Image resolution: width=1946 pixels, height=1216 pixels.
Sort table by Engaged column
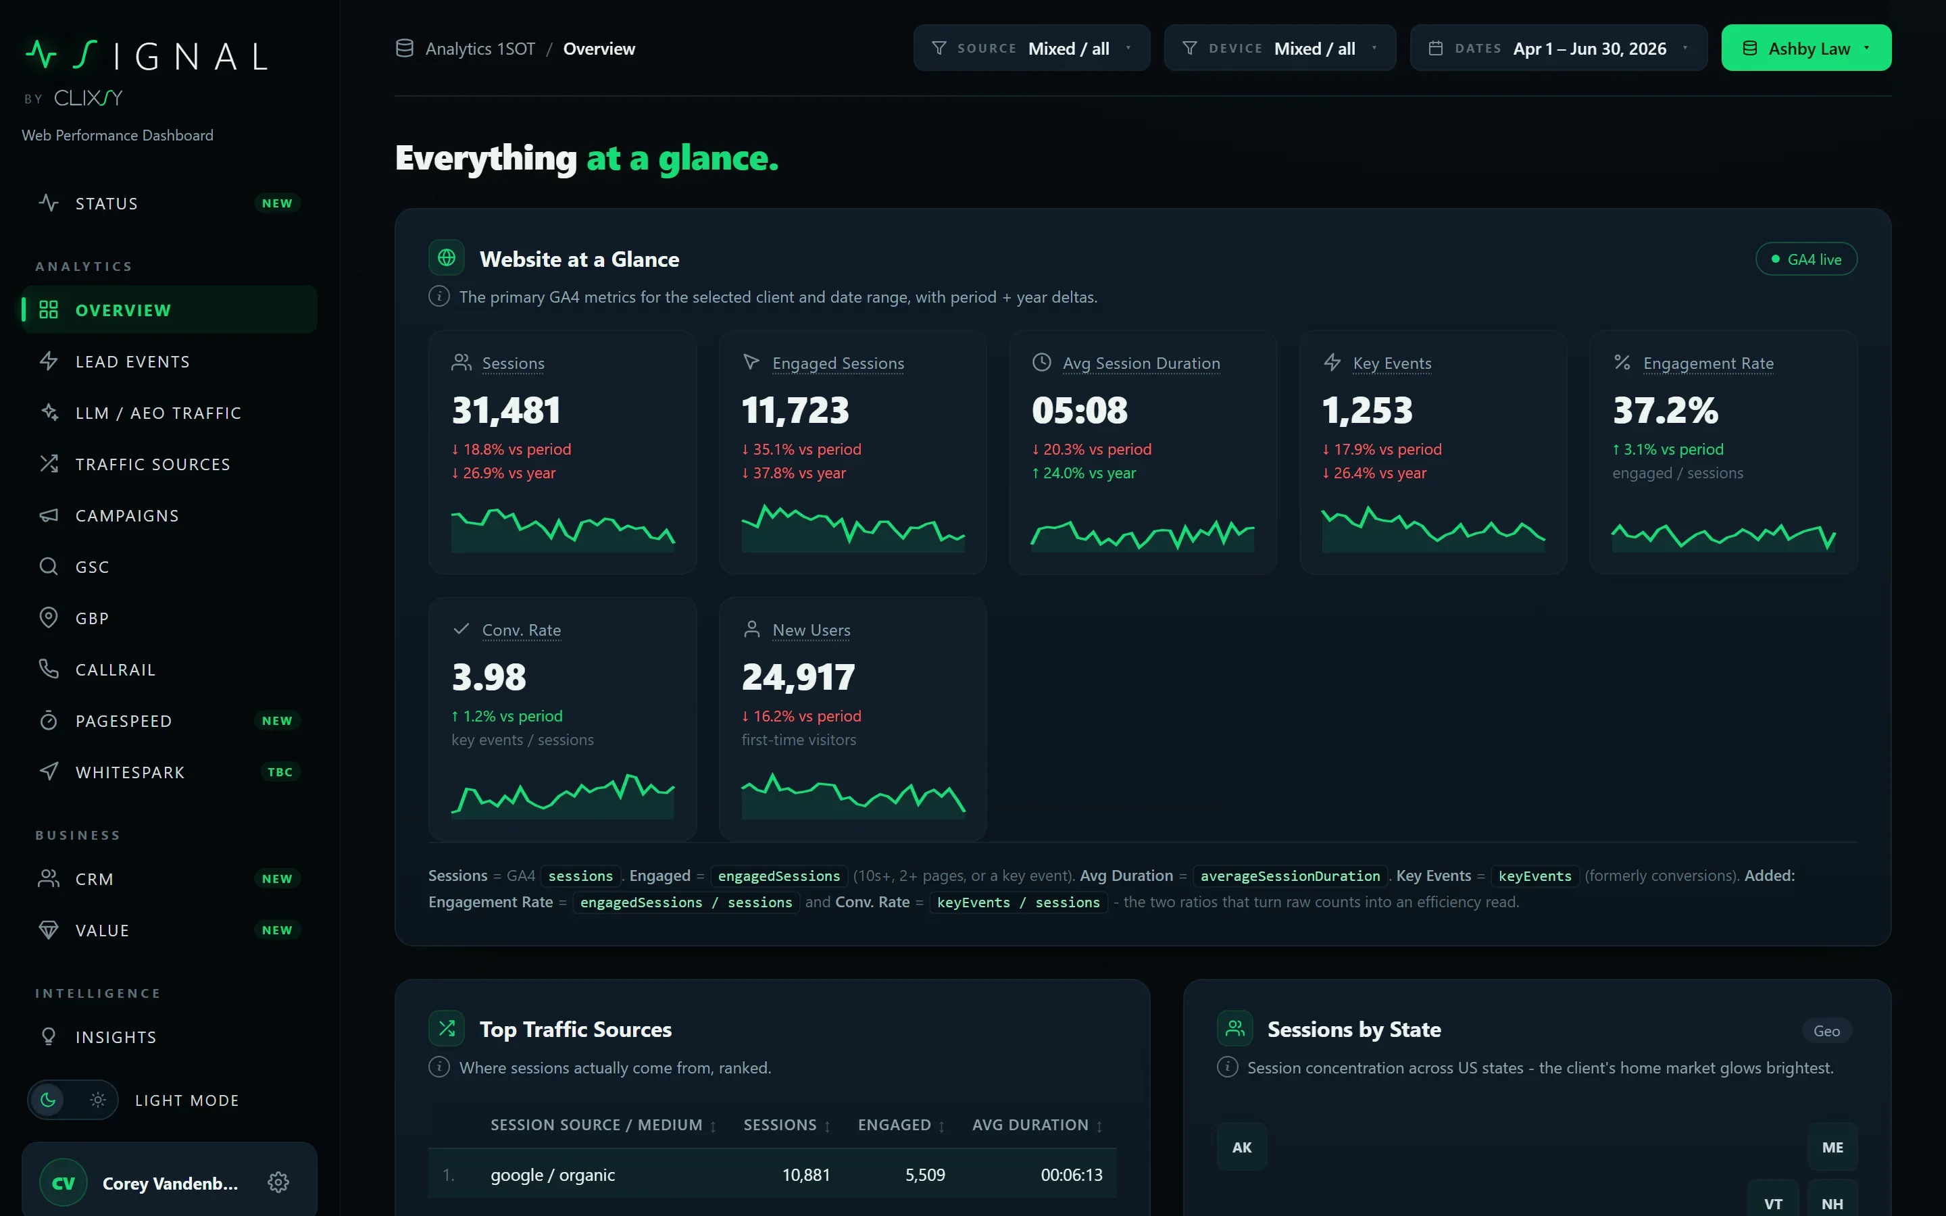(901, 1125)
